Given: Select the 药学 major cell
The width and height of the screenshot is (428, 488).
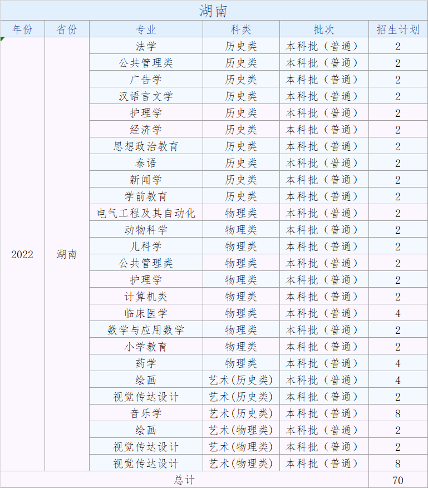Looking at the screenshot, I should coord(146,363).
